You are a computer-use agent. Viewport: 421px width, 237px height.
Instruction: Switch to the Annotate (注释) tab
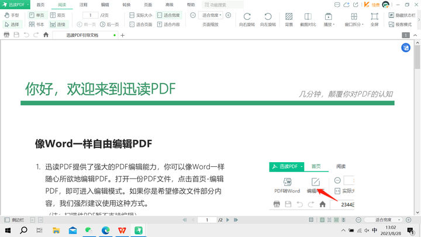84,5
